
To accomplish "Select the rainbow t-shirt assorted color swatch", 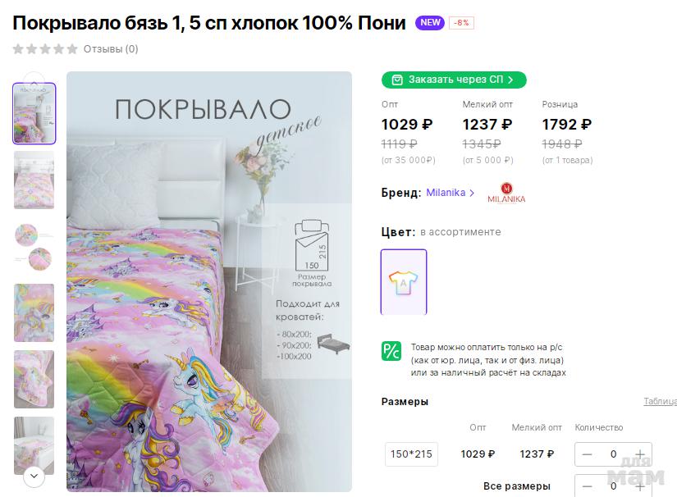I will (x=404, y=281).
